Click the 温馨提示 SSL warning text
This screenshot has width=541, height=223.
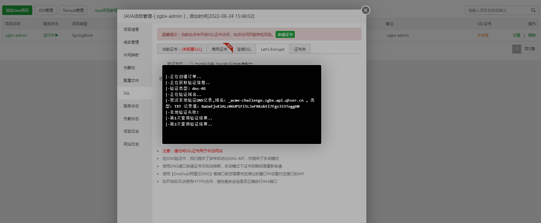click(x=217, y=34)
